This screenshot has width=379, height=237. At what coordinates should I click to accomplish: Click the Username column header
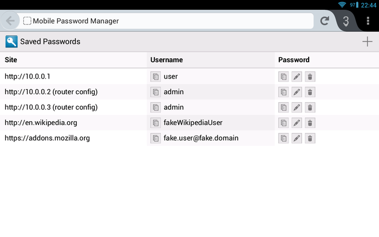(166, 60)
